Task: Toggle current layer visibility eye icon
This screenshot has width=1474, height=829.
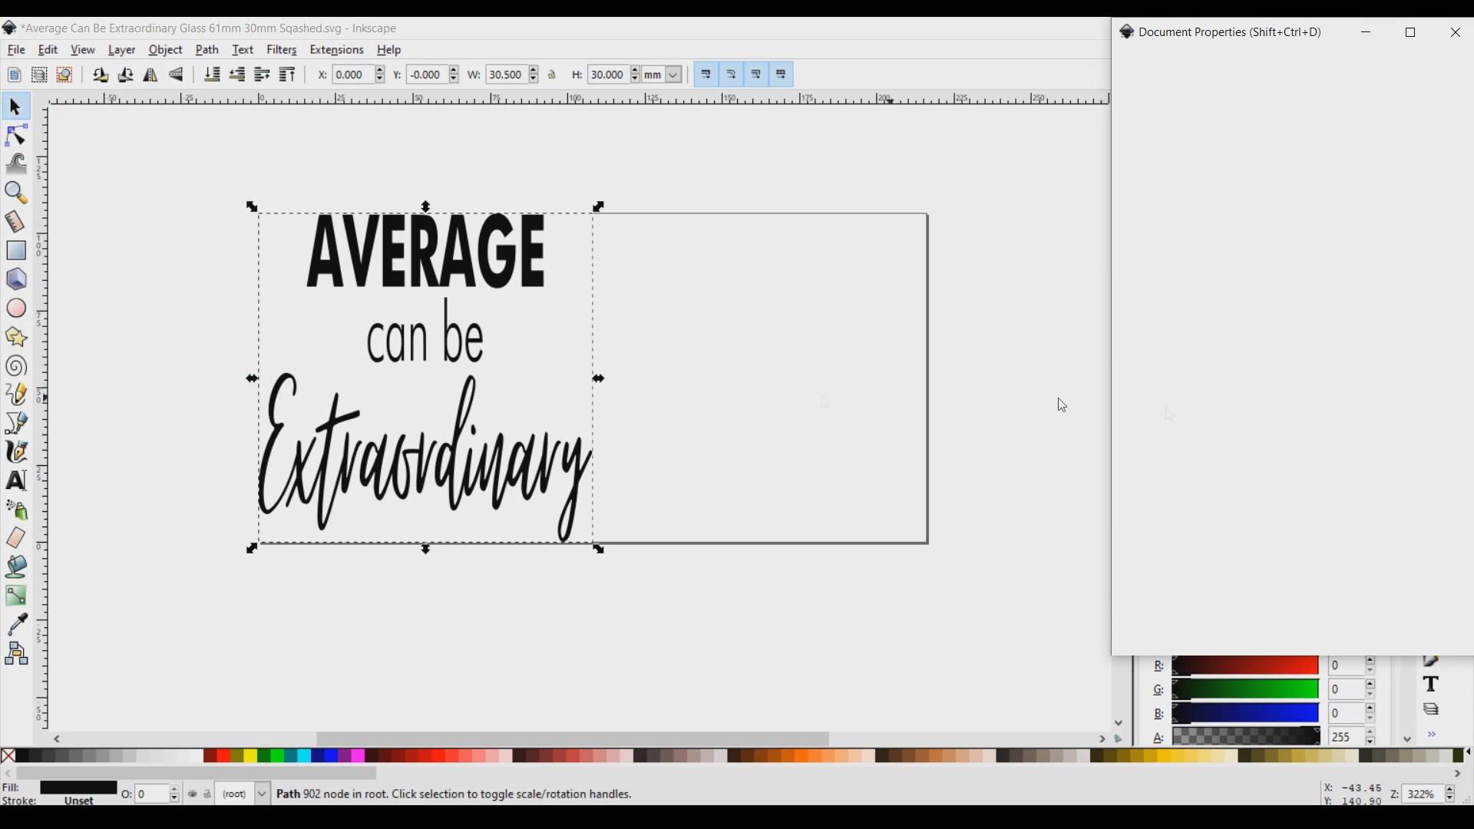Action: [x=193, y=795]
